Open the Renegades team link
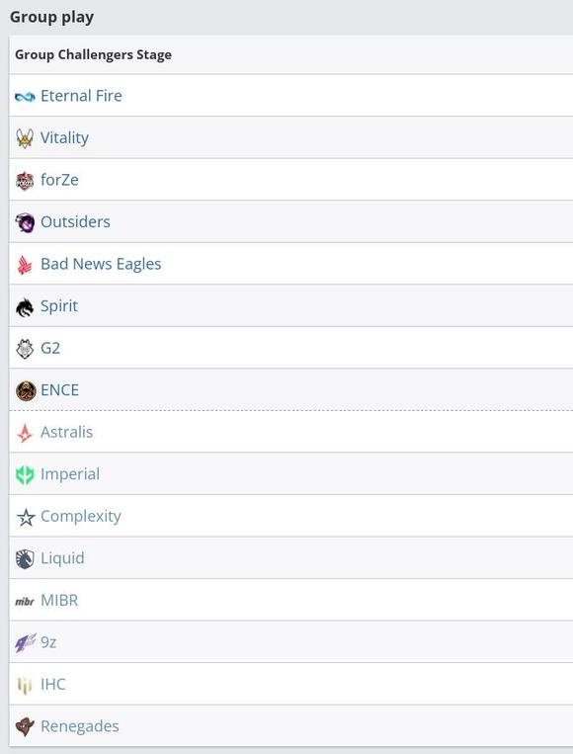 80,726
